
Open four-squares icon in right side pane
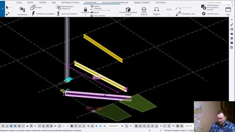(232, 47)
